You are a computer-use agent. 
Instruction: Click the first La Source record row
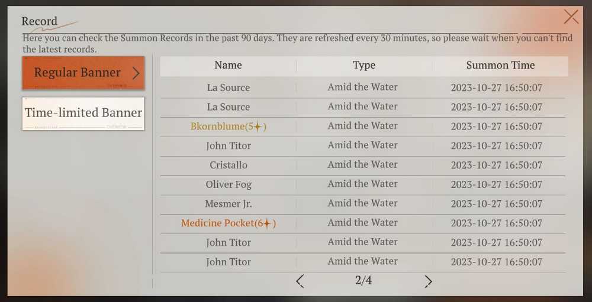(362, 88)
